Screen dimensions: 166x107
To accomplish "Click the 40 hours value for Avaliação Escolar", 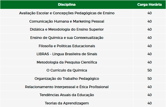I will point(149,13).
